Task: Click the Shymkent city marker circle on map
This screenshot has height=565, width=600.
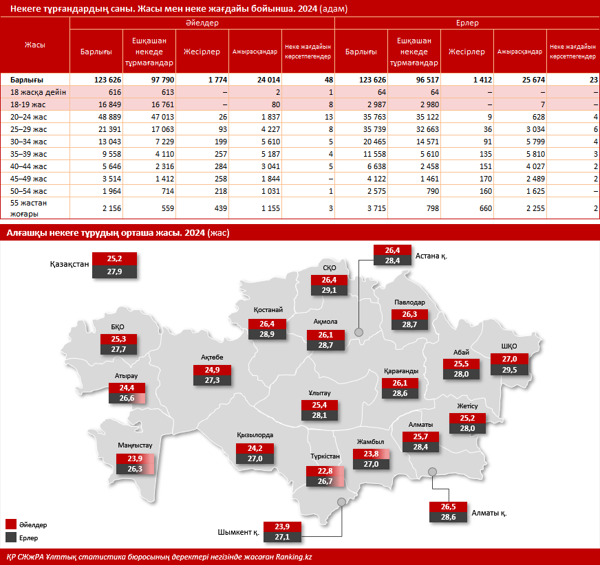Action: (x=341, y=504)
